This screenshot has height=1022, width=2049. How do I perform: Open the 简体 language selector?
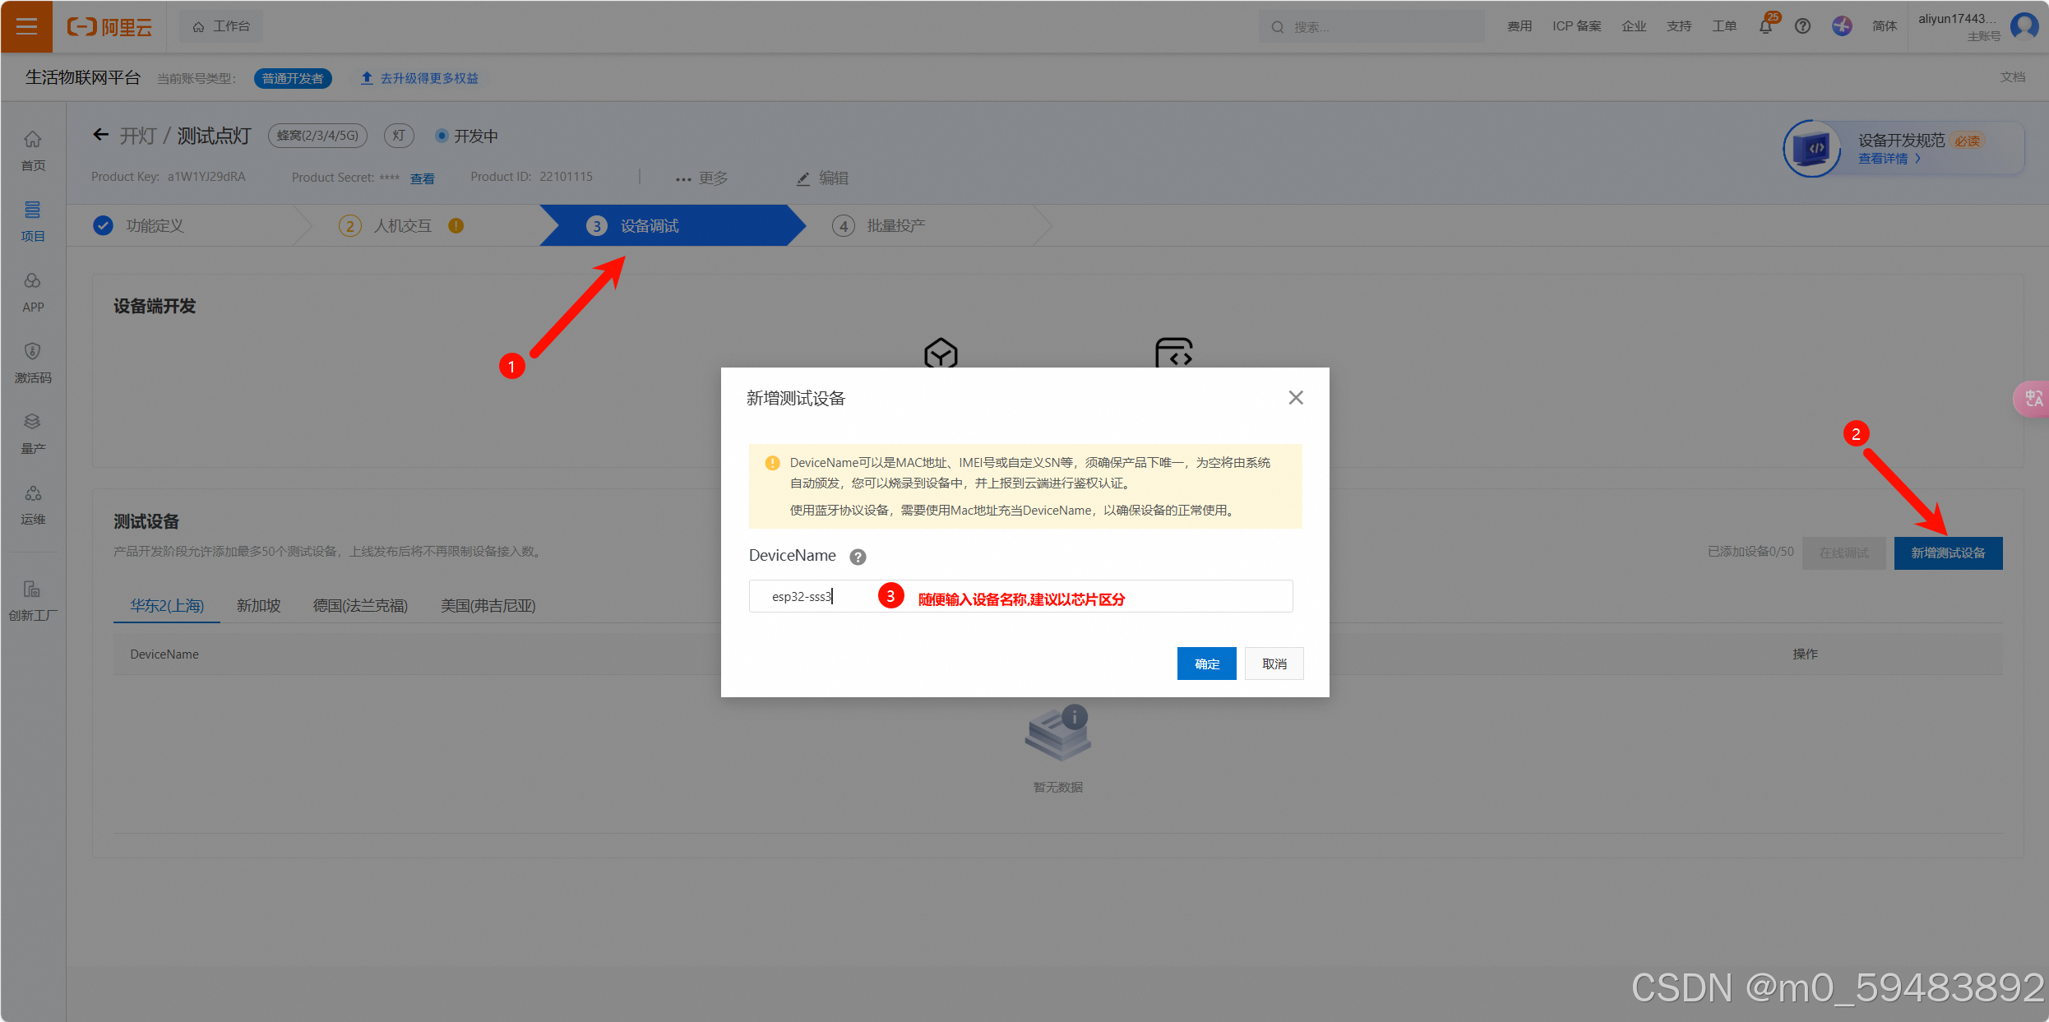coord(1884,26)
